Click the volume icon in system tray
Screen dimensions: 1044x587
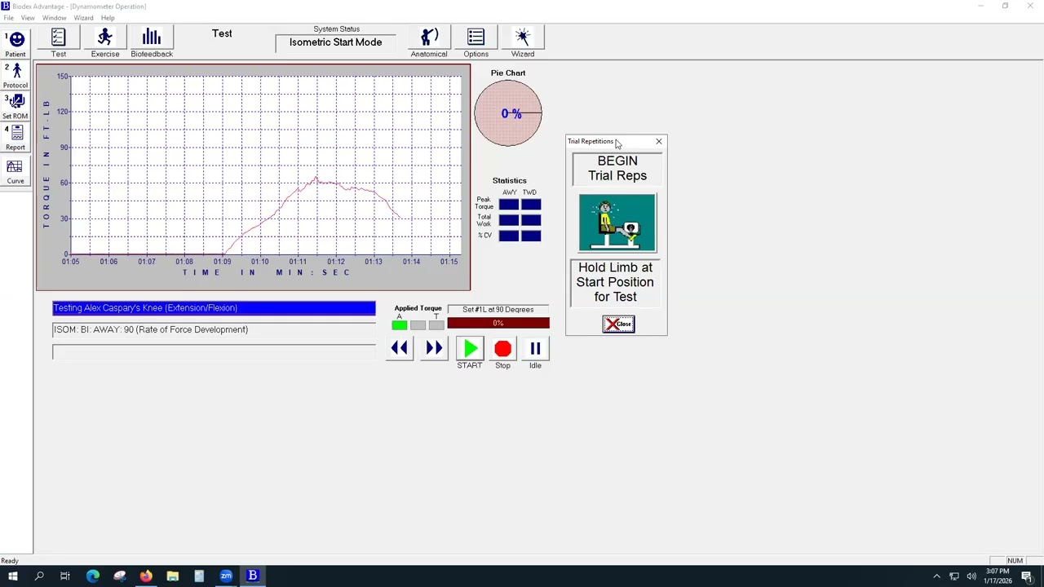coord(971,576)
